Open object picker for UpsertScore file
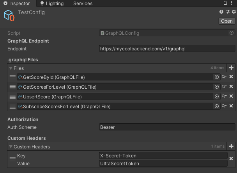The height and width of the screenshot is (173, 237). (217, 96)
